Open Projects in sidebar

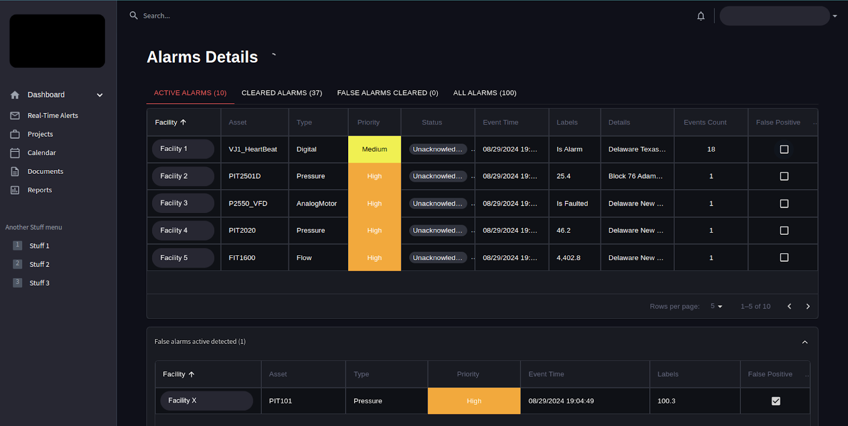pyautogui.click(x=40, y=134)
